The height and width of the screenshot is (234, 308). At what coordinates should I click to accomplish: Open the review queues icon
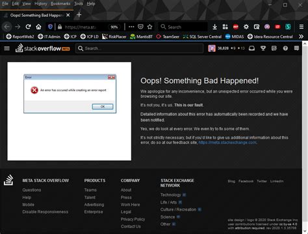tap(274, 48)
